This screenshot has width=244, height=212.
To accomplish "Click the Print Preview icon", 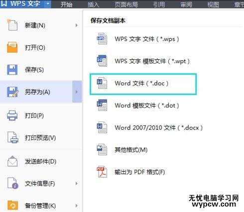I will [13, 137].
